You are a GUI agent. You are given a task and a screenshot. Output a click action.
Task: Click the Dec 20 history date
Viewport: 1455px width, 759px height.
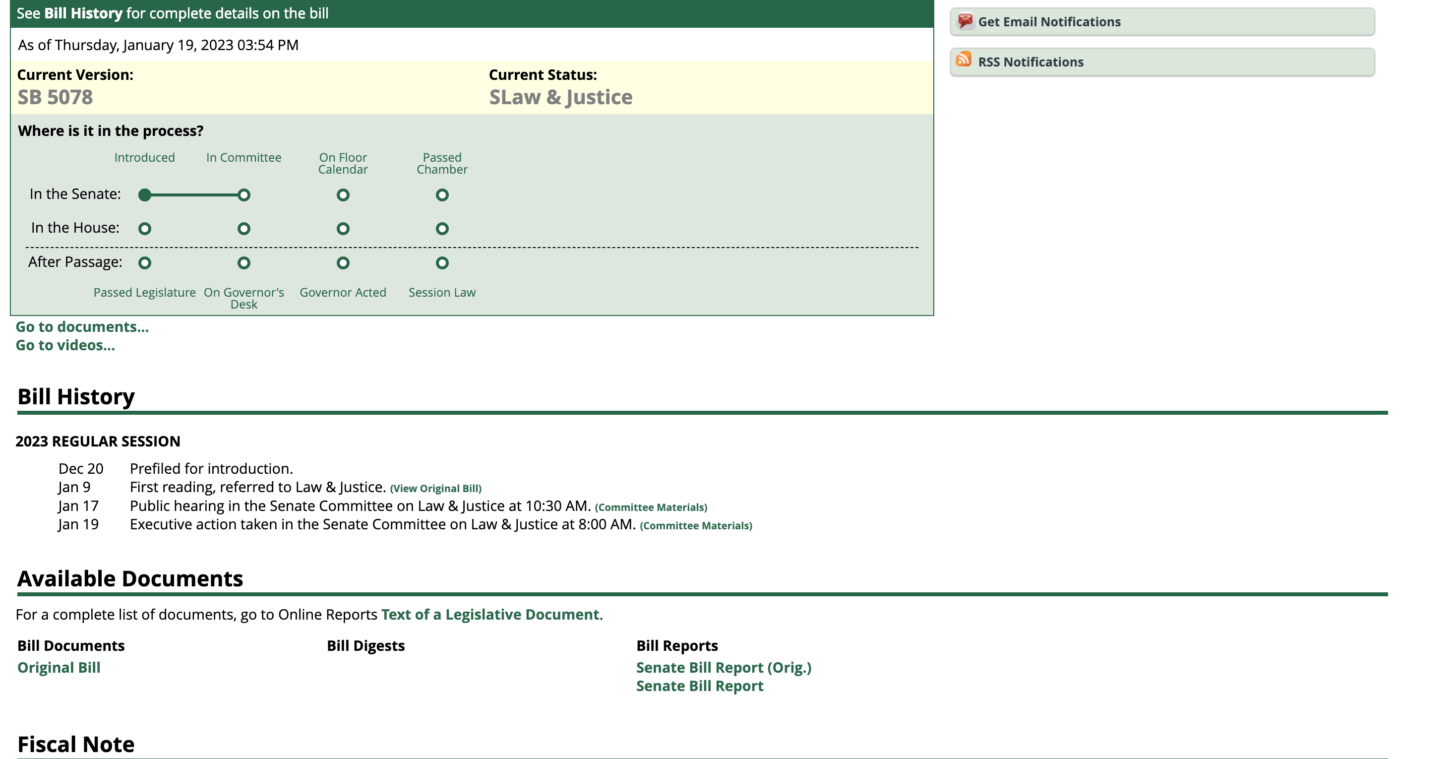81,468
